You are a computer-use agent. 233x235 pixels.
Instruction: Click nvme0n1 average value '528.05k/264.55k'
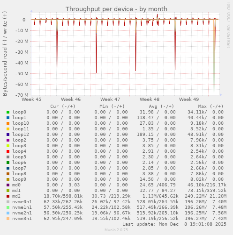[x=158, y=202]
